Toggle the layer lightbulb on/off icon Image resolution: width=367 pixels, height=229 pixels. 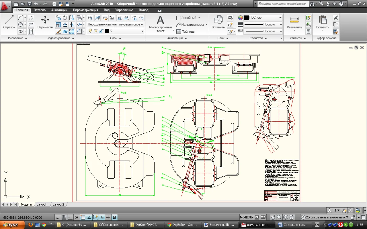[90, 31]
